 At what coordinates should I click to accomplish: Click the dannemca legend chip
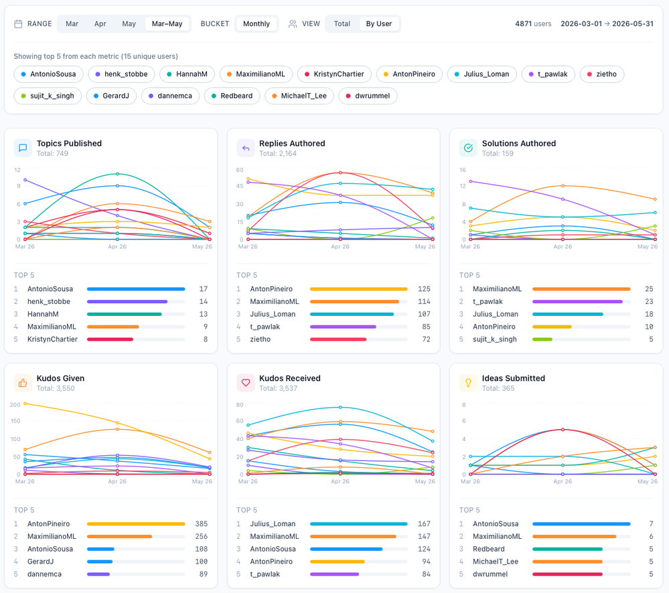click(x=170, y=96)
